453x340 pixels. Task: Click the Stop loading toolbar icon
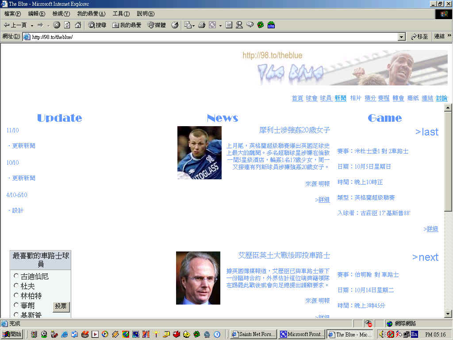tap(57, 25)
